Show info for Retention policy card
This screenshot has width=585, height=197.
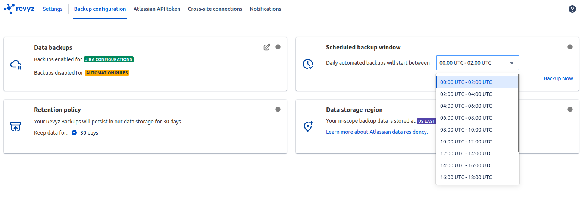click(278, 109)
